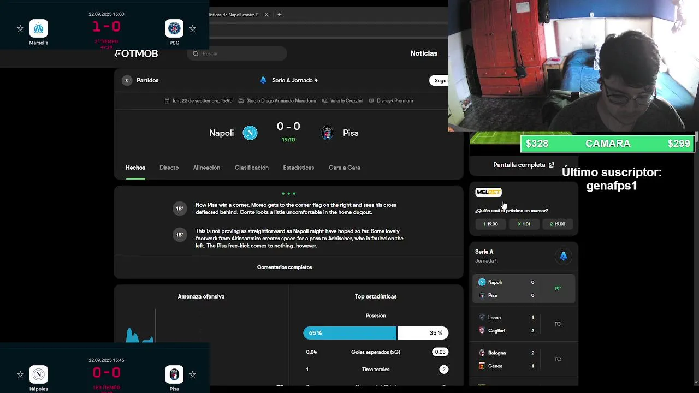The image size is (699, 393).
Task: Switch to the Alineación tab
Action: (x=206, y=168)
